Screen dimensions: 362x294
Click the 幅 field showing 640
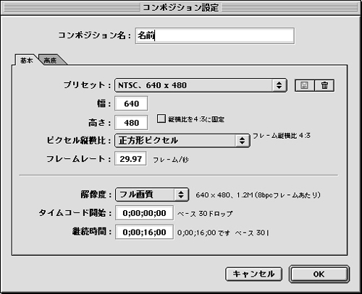click(x=131, y=104)
